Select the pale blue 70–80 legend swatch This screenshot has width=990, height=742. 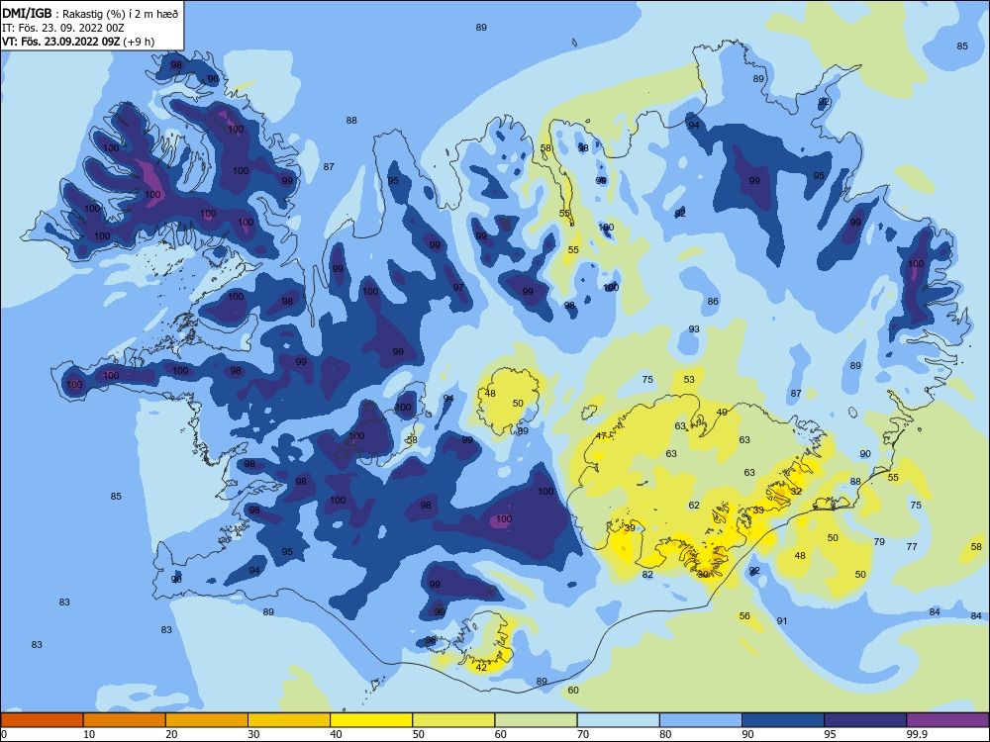click(618, 720)
